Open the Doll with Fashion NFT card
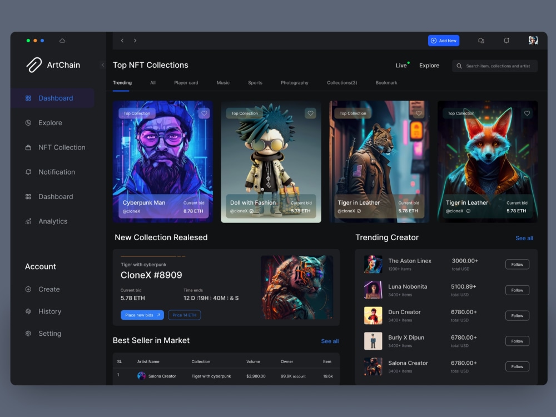Image resolution: width=556 pixels, height=417 pixels. (271, 162)
